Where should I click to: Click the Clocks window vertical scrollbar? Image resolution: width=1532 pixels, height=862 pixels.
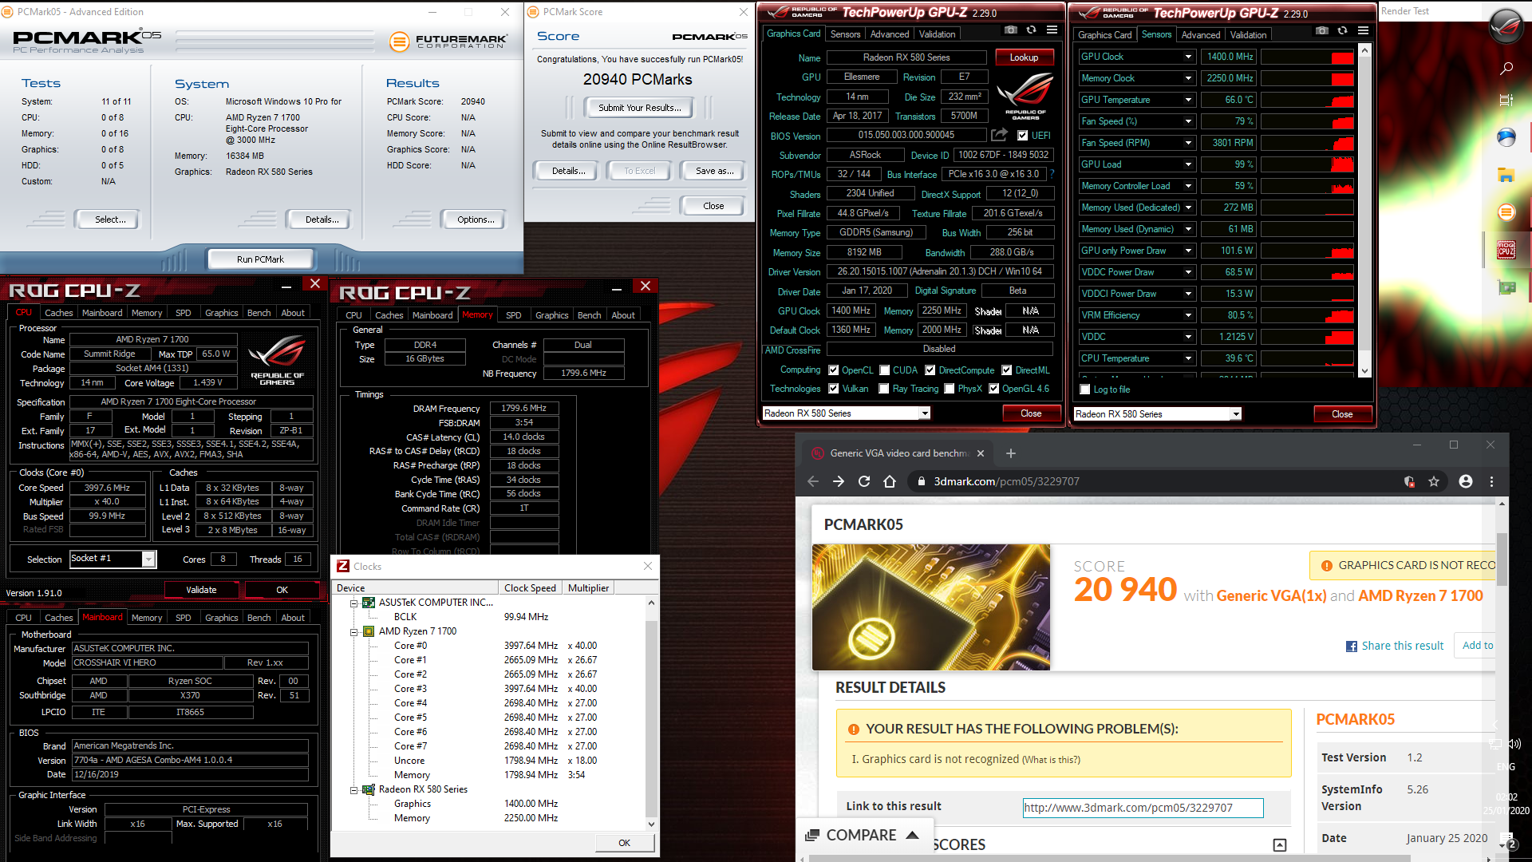tap(651, 713)
